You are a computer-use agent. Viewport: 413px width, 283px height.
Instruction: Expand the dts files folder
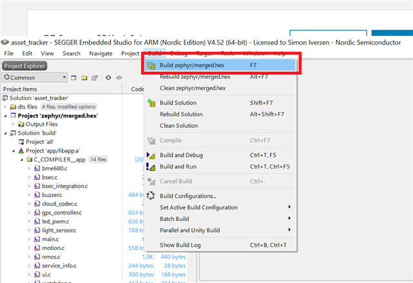(x=5, y=107)
